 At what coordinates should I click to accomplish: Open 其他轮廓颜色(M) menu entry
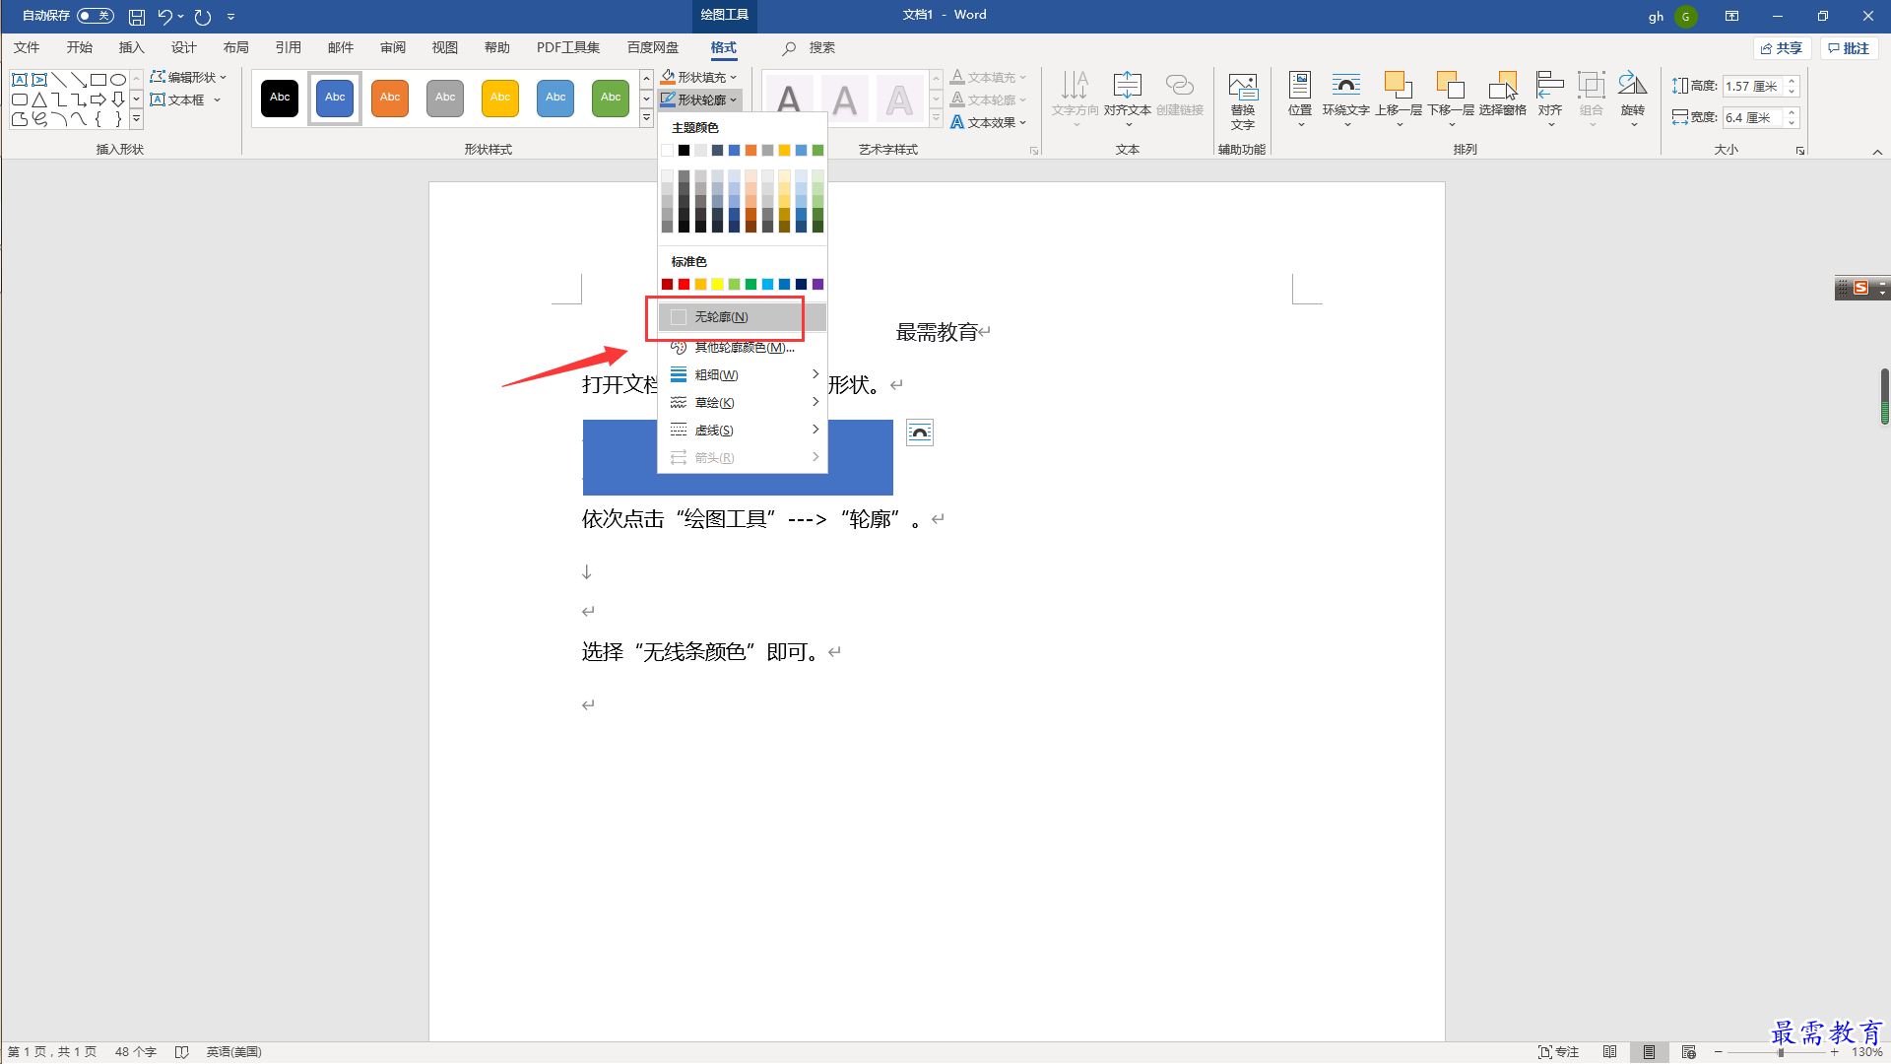click(743, 347)
